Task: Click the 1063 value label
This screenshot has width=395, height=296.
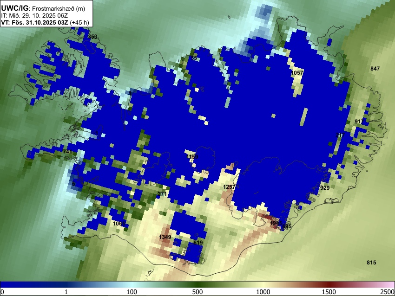Action: [x=119, y=224]
